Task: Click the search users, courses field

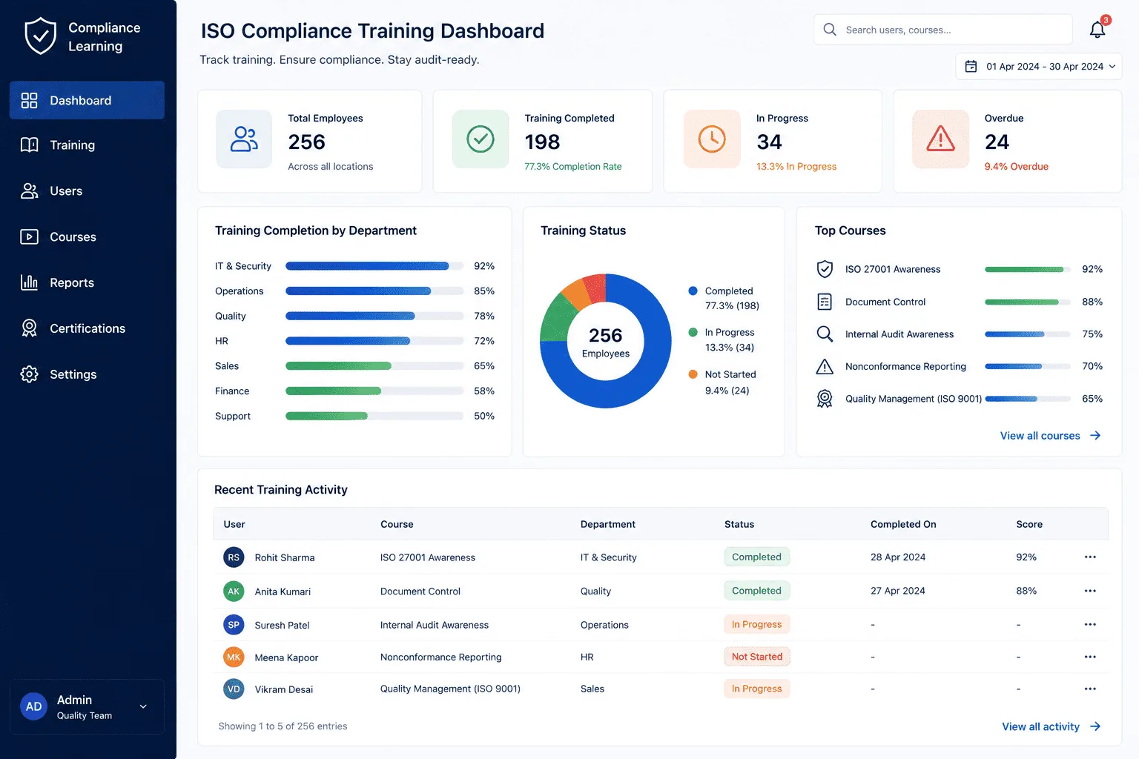Action: point(942,30)
